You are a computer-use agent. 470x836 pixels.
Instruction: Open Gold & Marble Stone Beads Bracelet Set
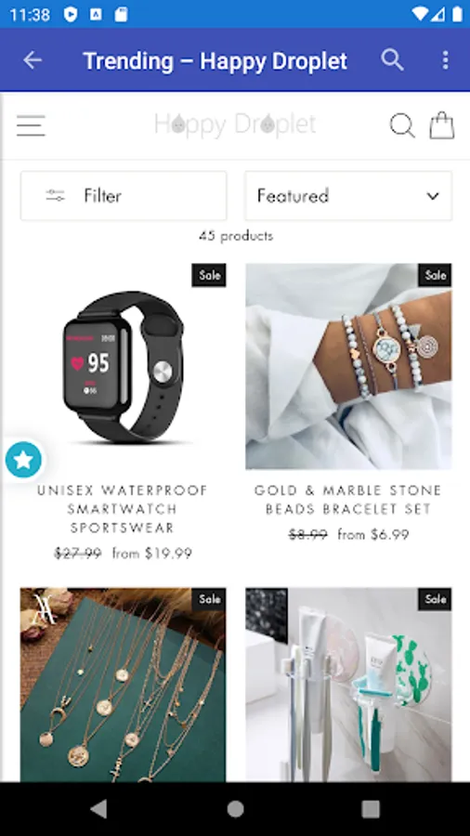pos(348,499)
